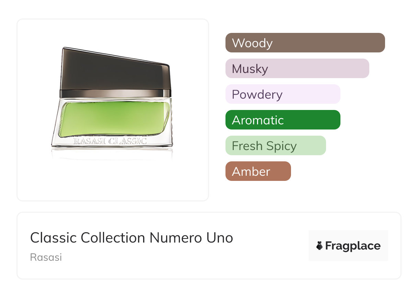
Task: Select the Musky accord bar
Action: point(297,69)
